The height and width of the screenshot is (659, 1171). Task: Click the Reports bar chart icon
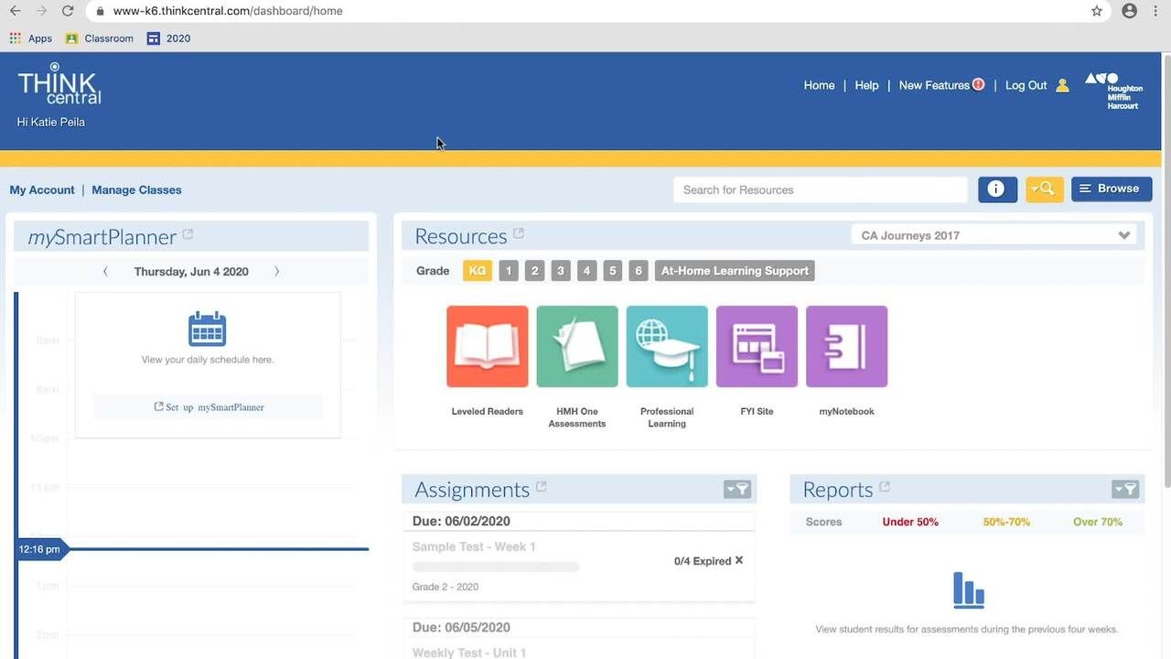[x=969, y=590]
